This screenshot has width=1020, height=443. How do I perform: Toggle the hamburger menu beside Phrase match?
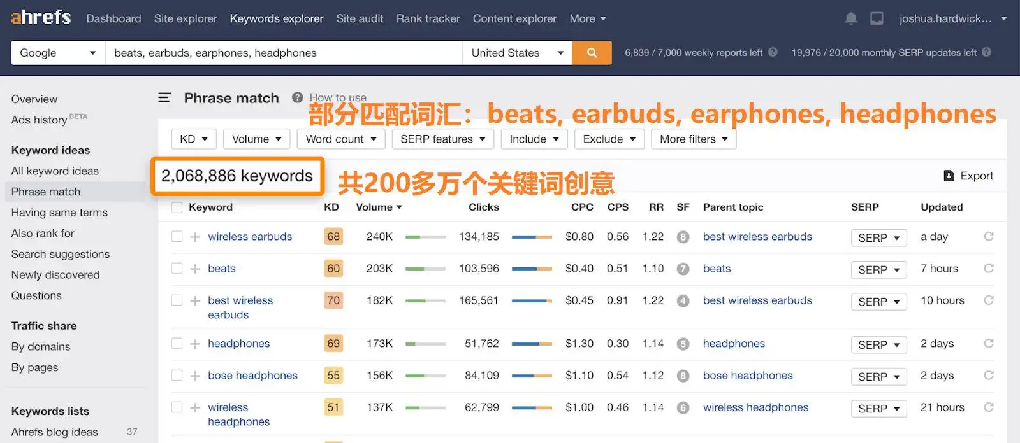[x=164, y=98]
